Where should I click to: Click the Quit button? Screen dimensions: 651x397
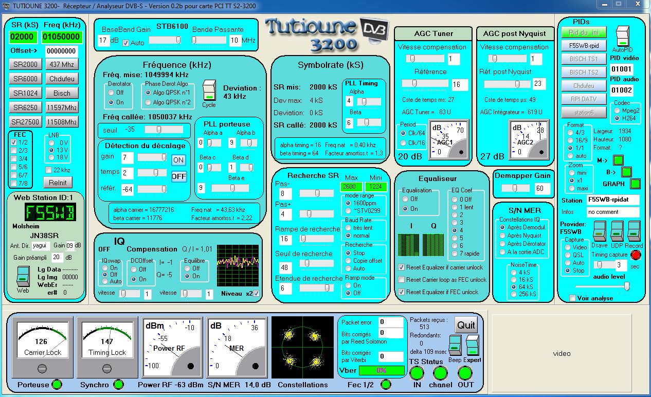(466, 324)
